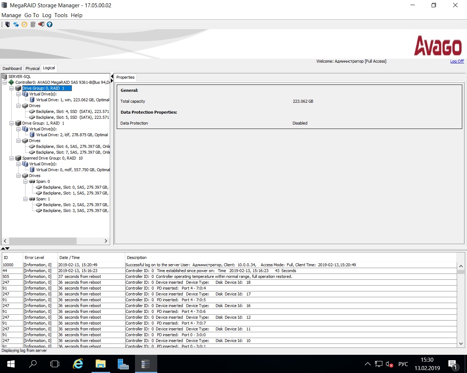Select the Properties tab
The height and width of the screenshot is (373, 467).
[126, 77]
